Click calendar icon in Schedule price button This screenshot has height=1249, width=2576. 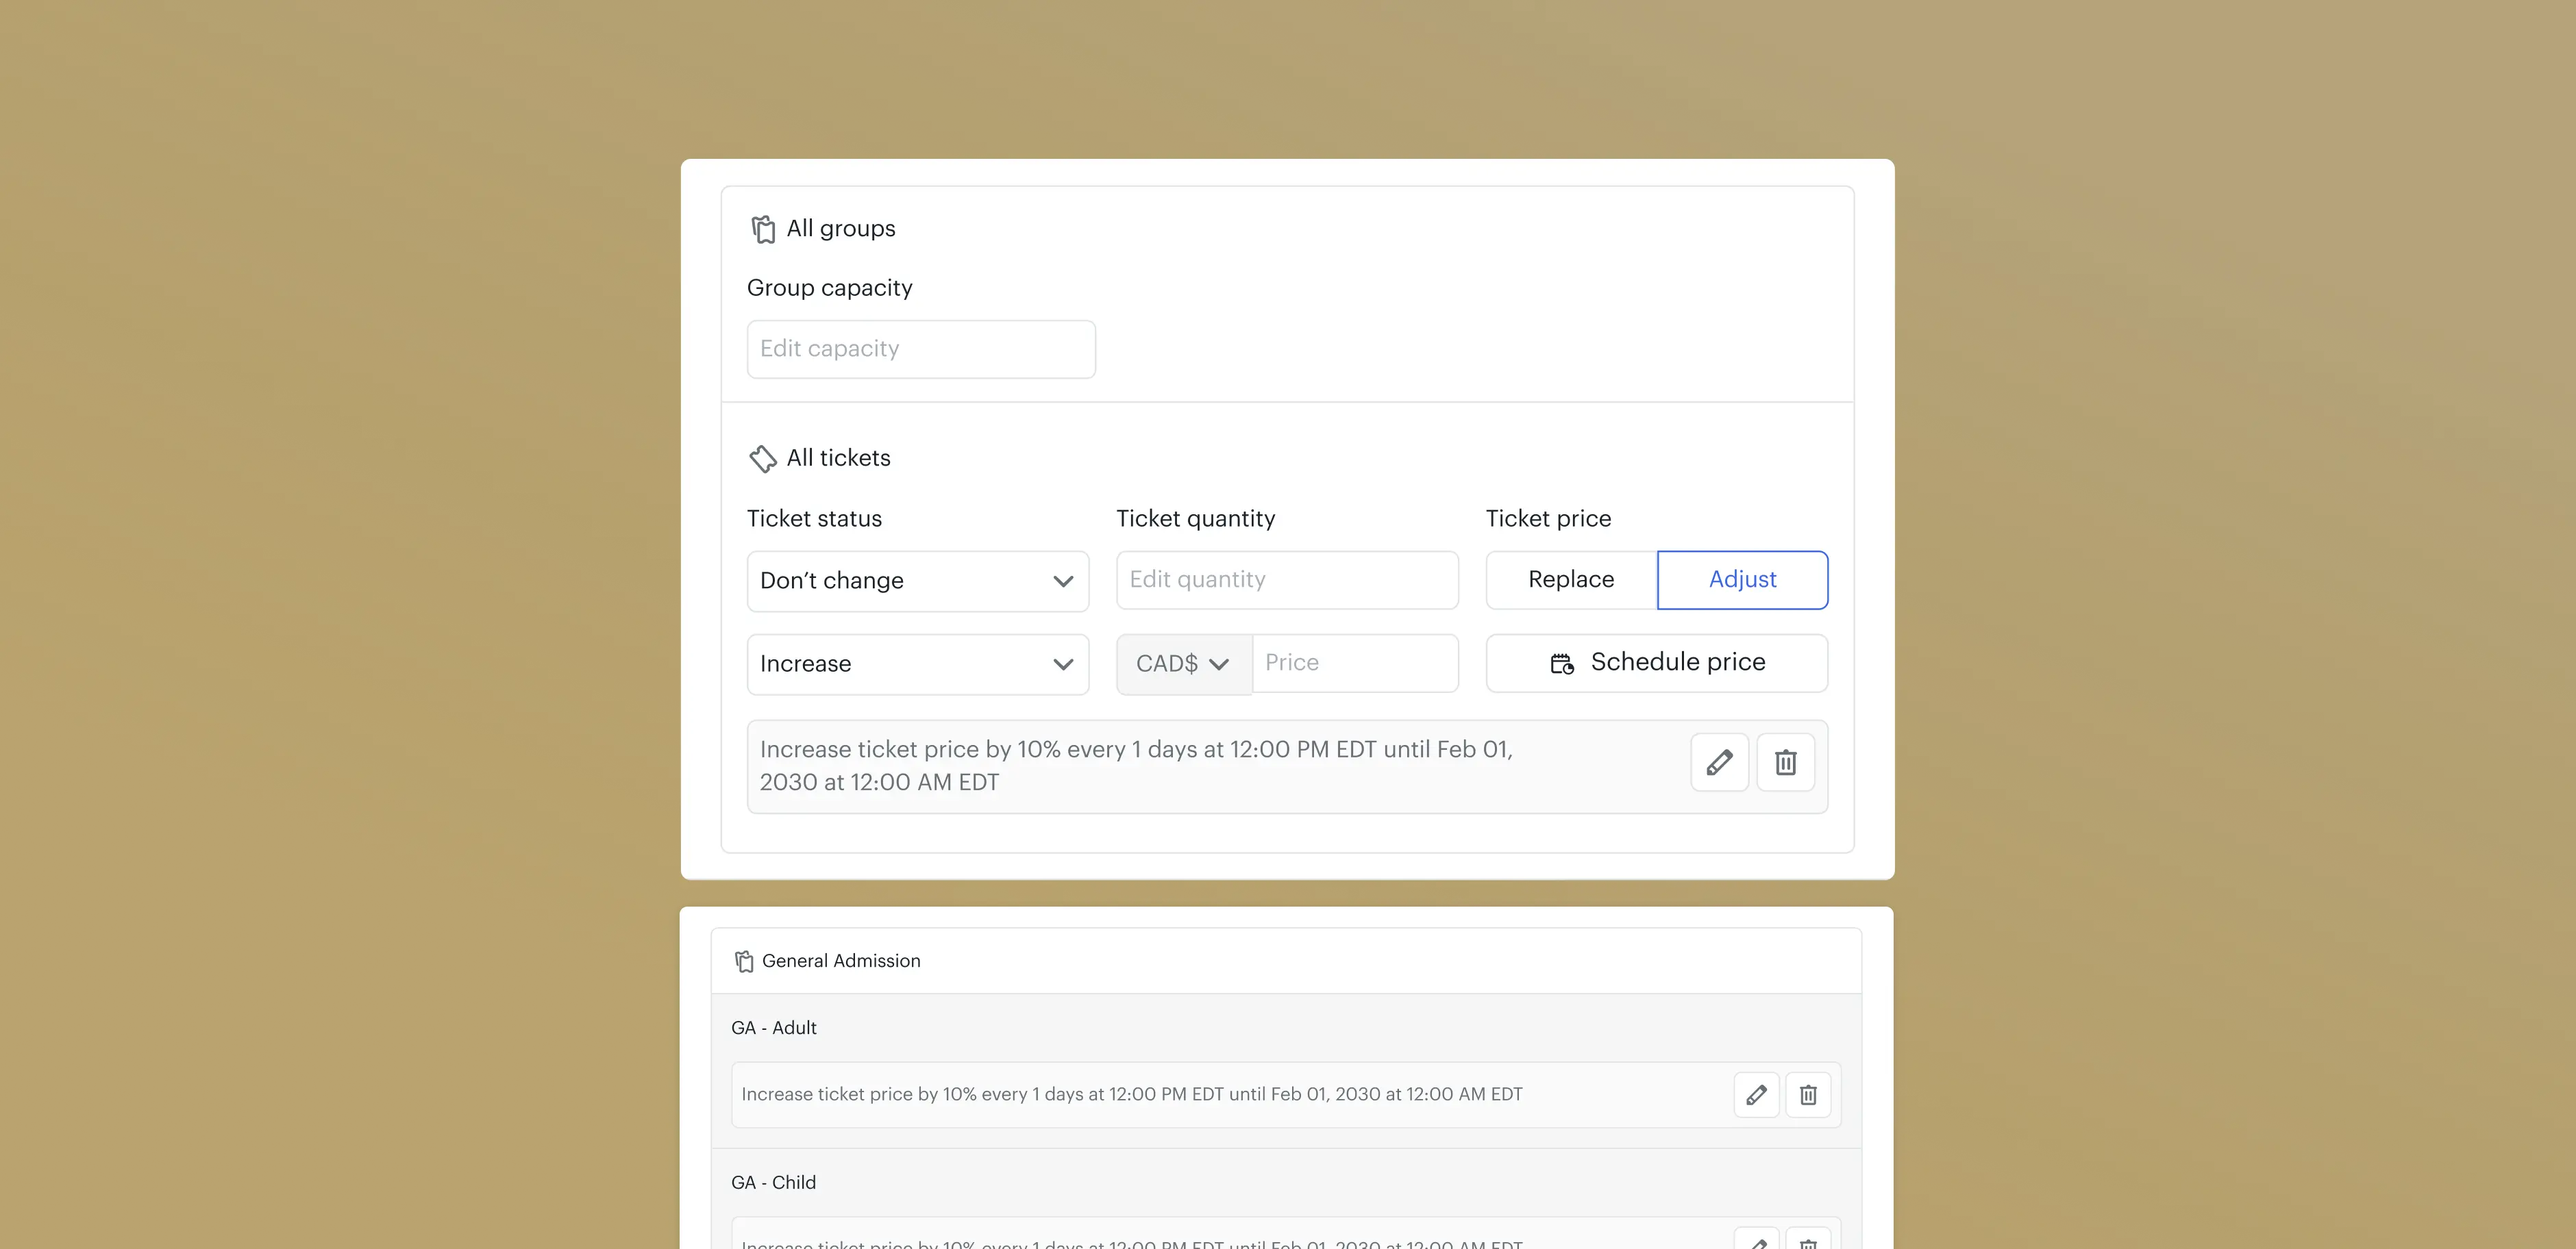tap(1561, 664)
